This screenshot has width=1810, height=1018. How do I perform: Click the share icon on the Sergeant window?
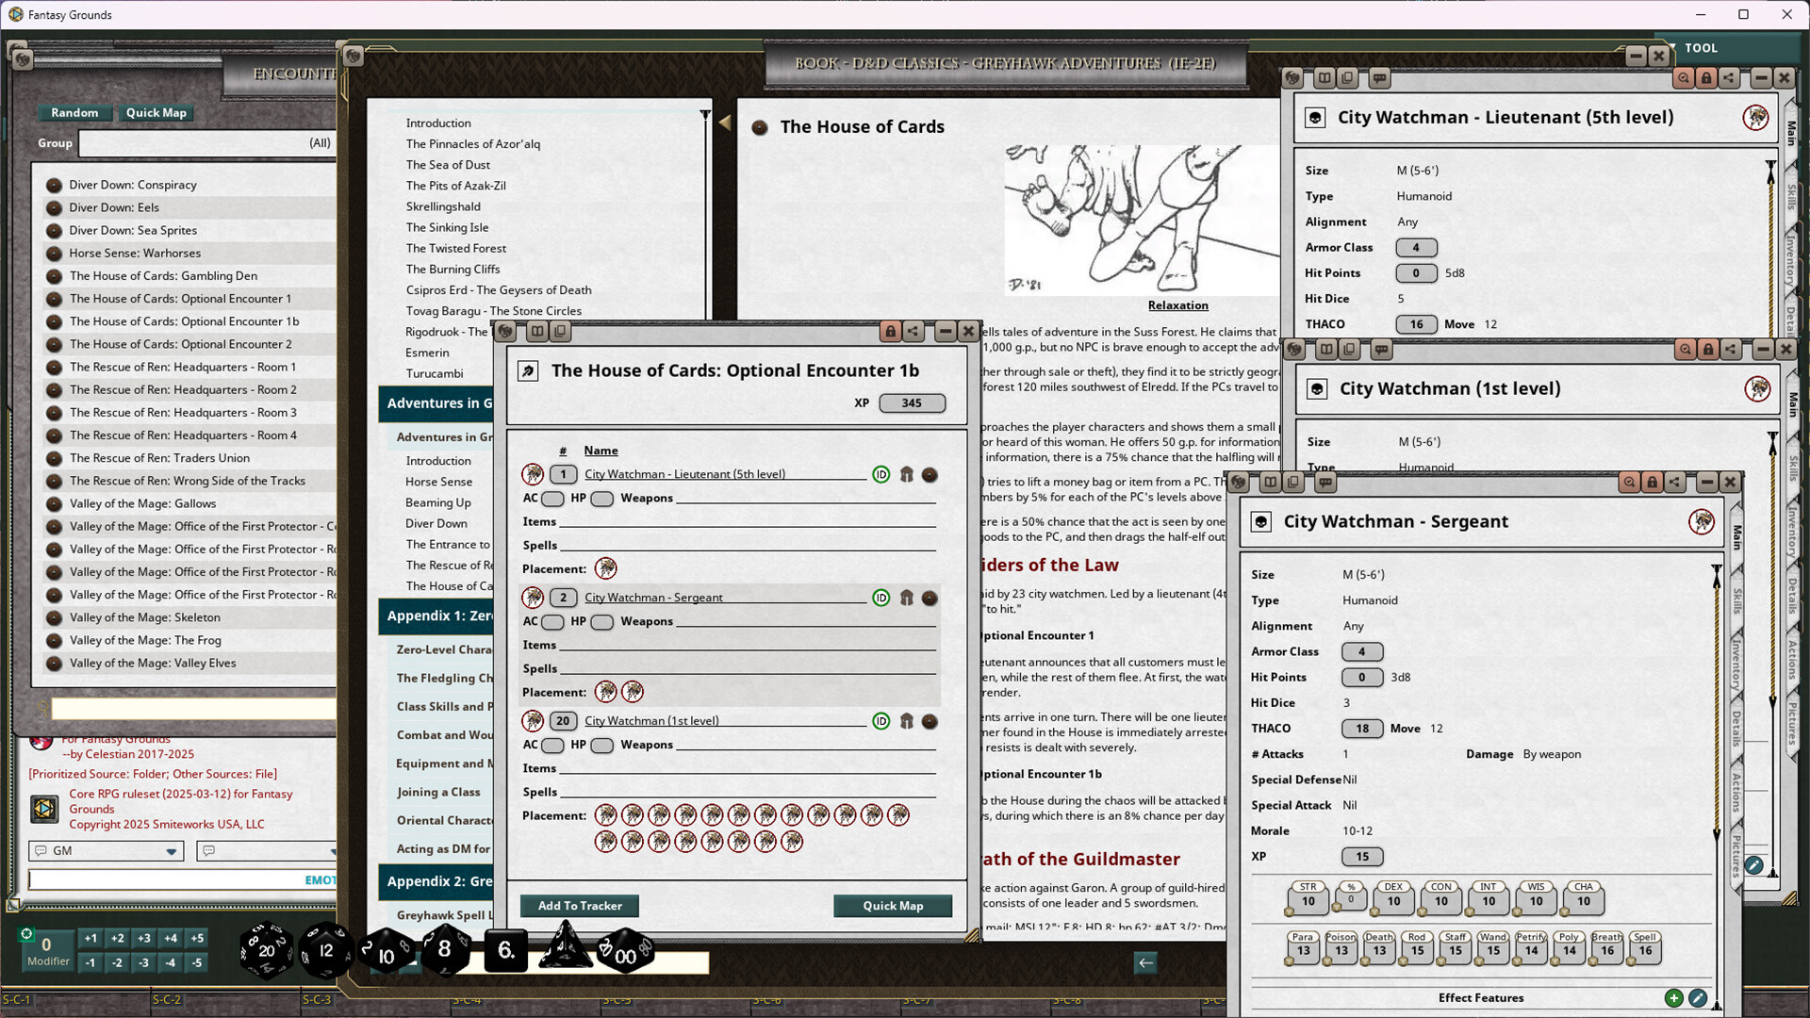[1675, 483]
